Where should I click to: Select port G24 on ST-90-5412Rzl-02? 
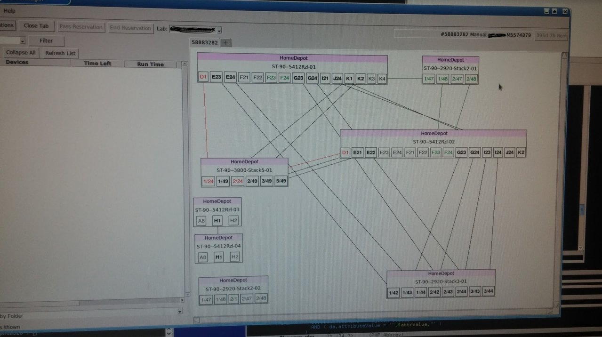click(474, 152)
